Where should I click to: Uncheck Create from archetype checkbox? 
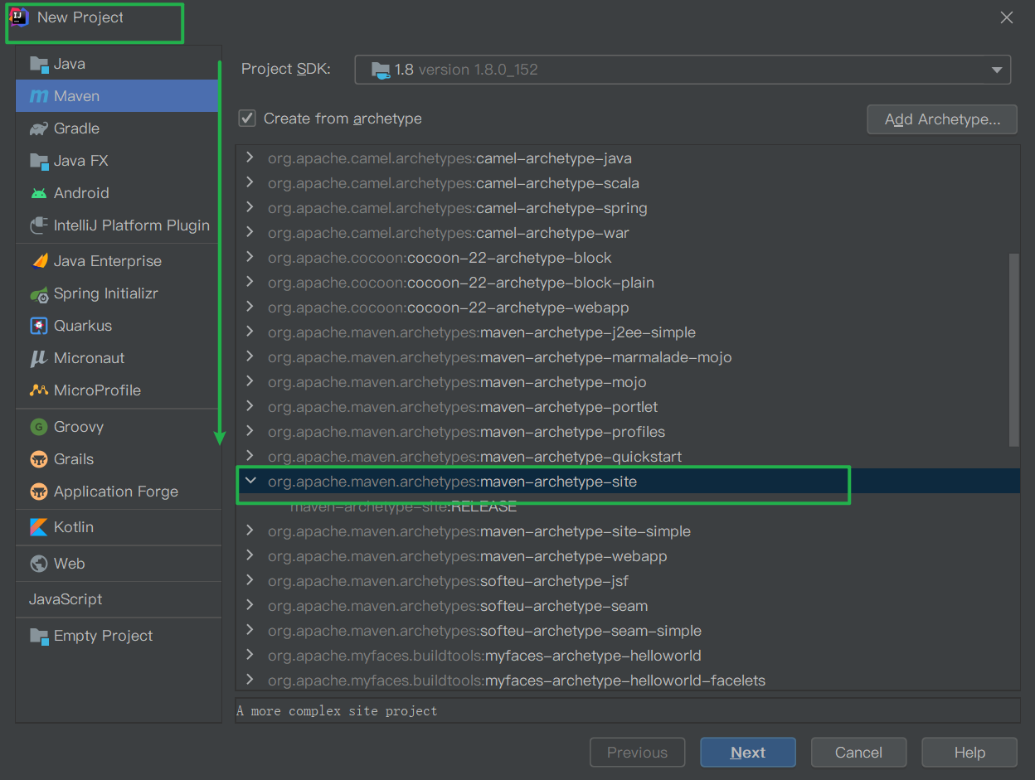(247, 119)
